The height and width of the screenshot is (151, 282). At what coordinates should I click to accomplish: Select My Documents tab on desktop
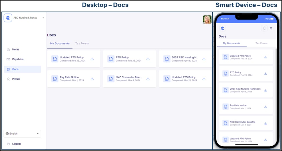[60, 44]
